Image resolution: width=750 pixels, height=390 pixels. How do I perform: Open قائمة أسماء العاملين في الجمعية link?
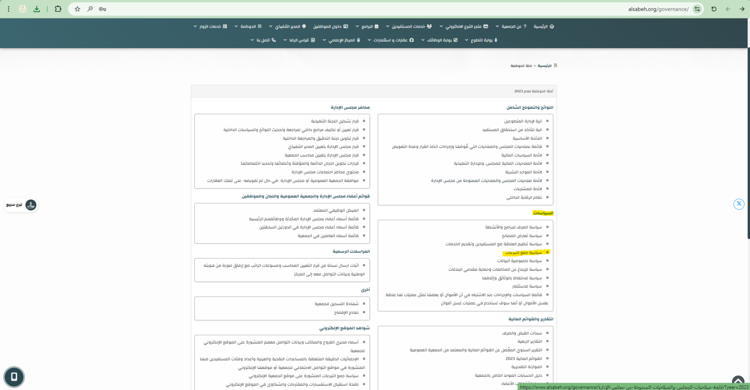(328, 236)
